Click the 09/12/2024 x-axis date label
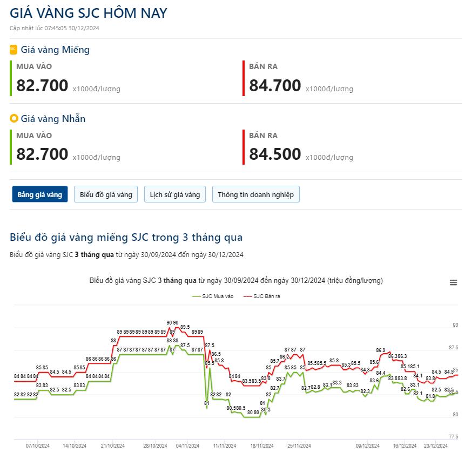 pos(368,445)
